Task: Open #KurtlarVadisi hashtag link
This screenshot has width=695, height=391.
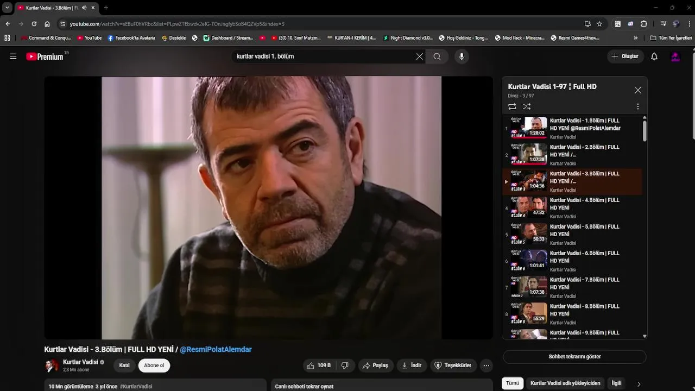Action: pyautogui.click(x=136, y=387)
